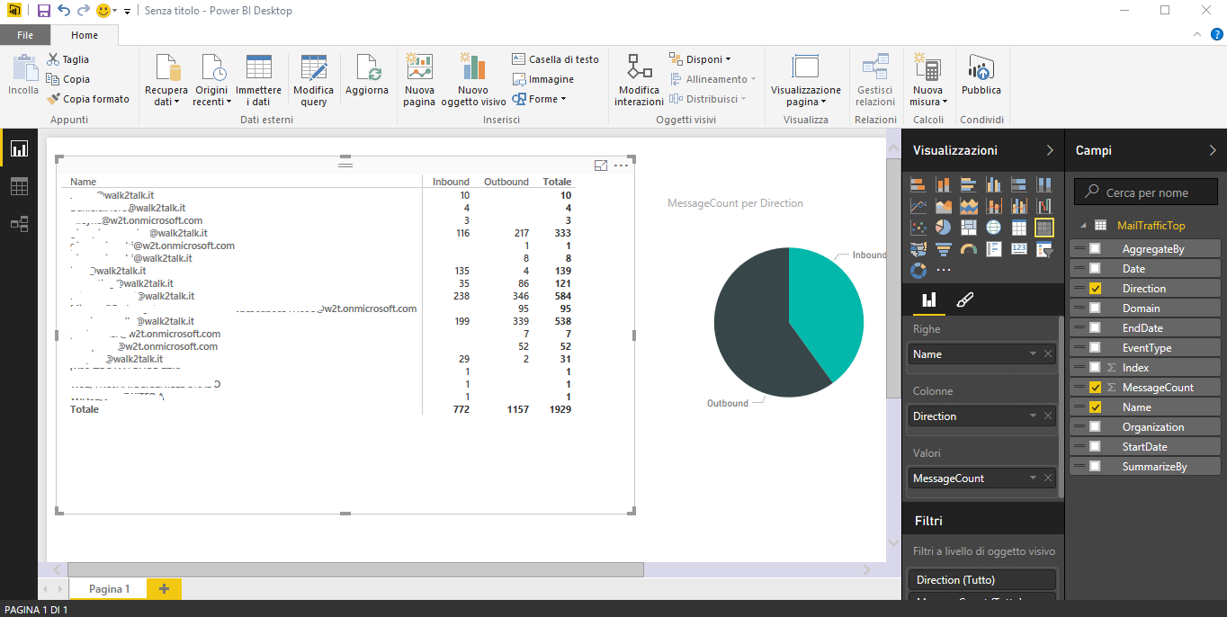Choose the line chart visualization icon
The width and height of the screenshot is (1227, 617).
918,206
